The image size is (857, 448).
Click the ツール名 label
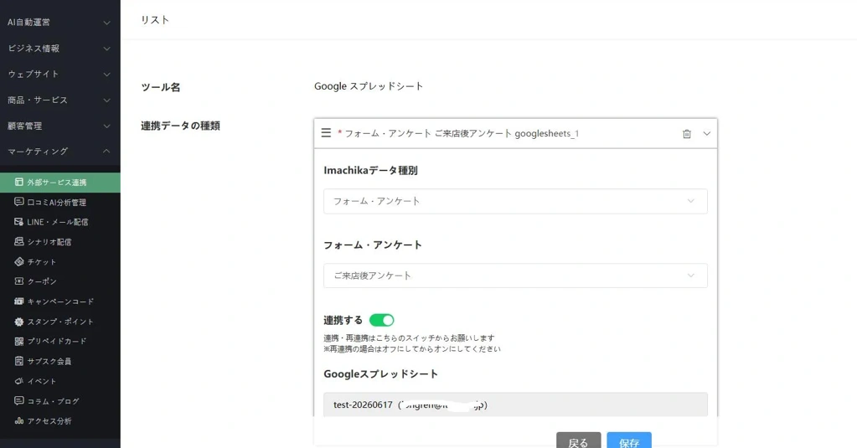pyautogui.click(x=161, y=87)
